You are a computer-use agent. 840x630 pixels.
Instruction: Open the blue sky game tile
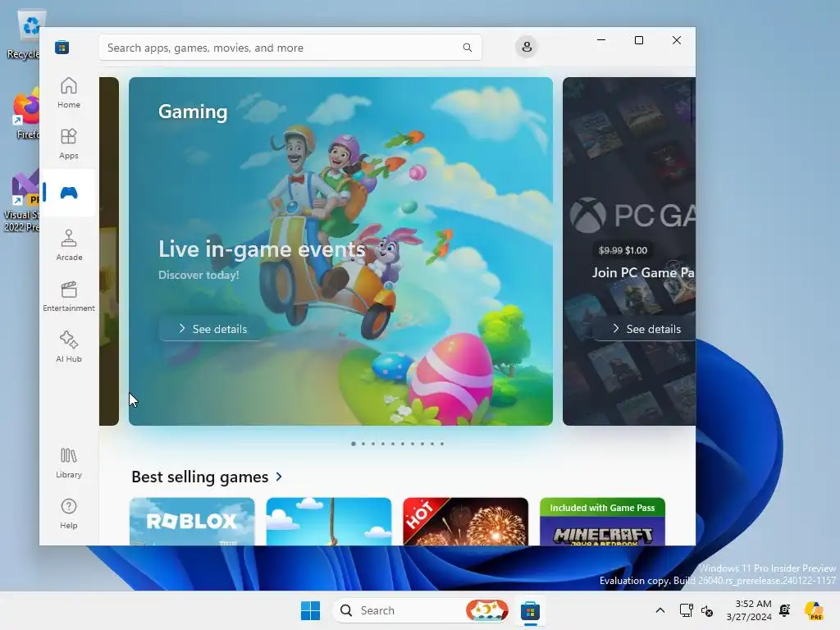point(329,522)
